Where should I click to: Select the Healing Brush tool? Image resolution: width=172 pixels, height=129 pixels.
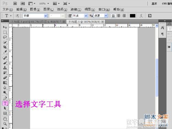coord(5,58)
